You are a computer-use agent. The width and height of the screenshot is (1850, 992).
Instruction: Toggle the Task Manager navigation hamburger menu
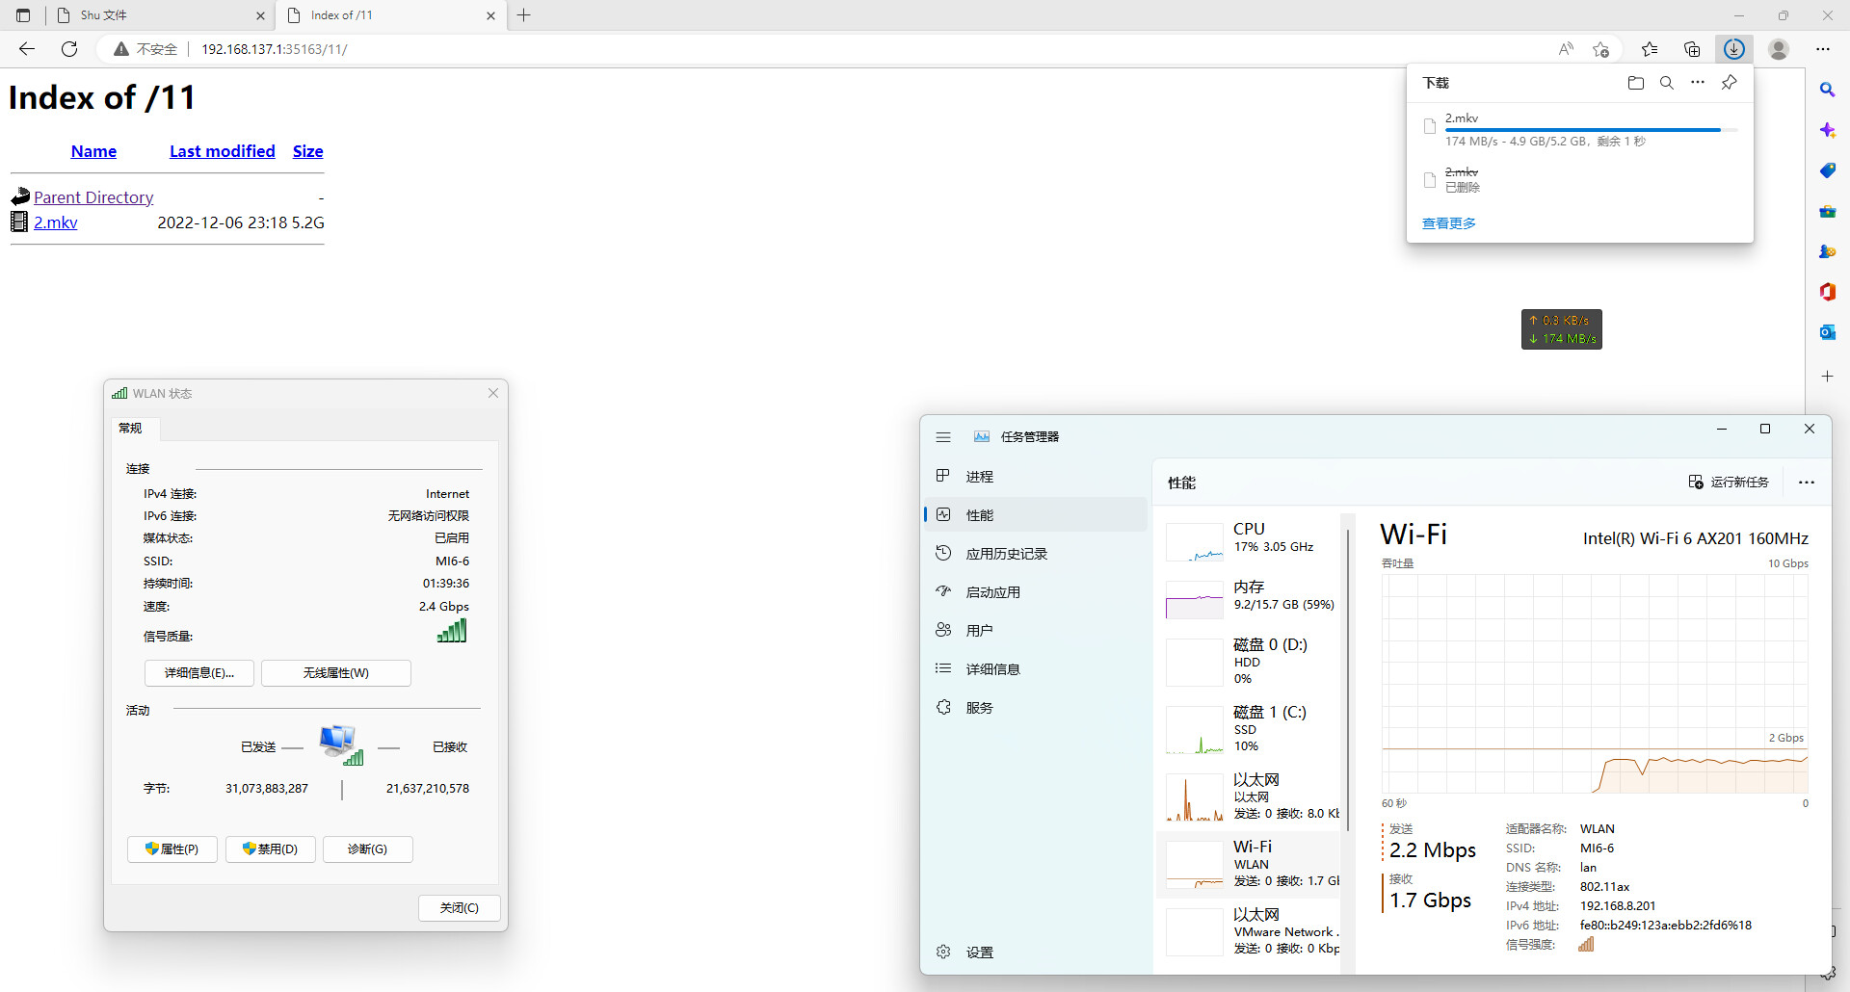pos(943,437)
